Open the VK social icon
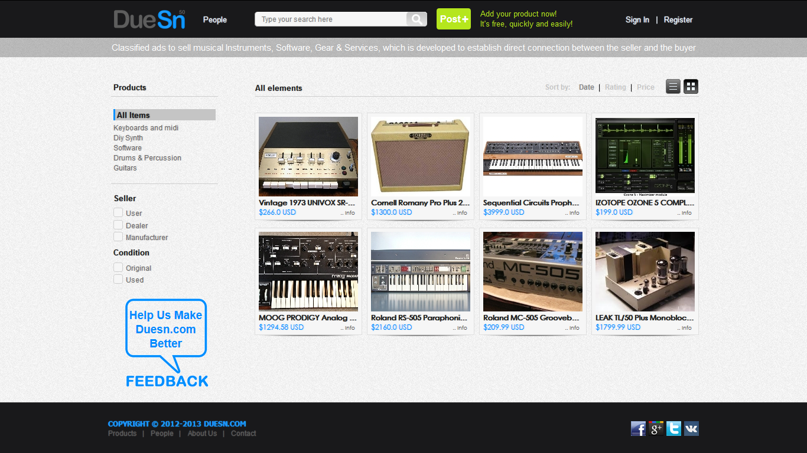Image resolution: width=807 pixels, height=453 pixels. click(x=691, y=429)
